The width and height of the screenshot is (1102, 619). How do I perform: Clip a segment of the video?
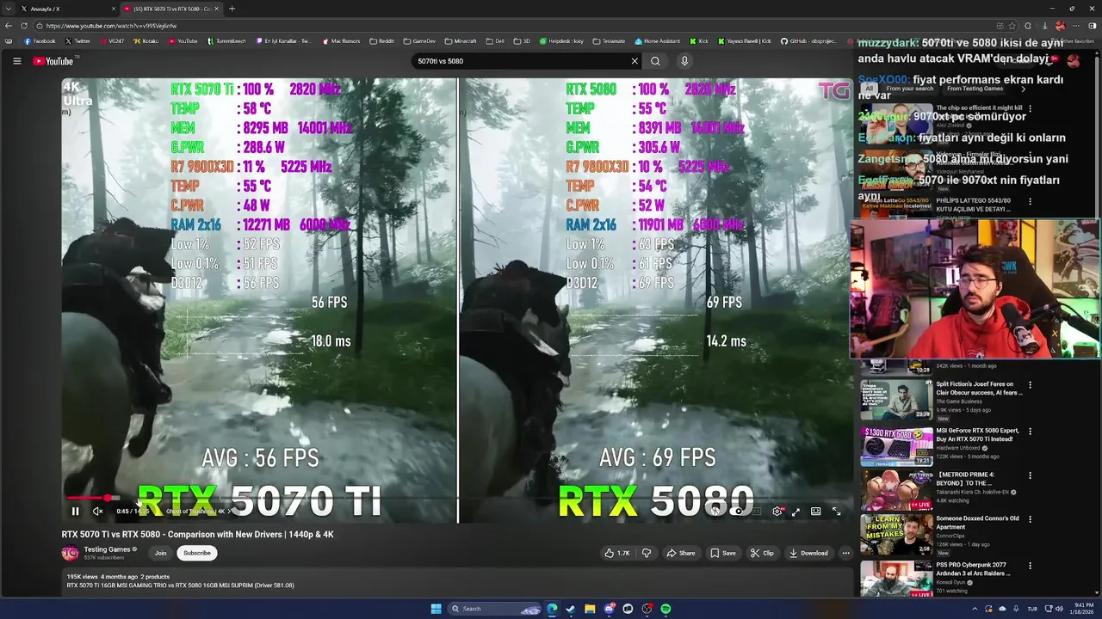pos(762,553)
